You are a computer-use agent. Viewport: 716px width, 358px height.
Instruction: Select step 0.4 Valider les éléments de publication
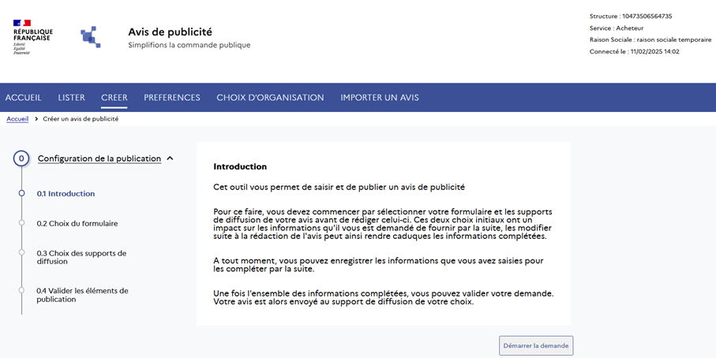[x=83, y=295]
